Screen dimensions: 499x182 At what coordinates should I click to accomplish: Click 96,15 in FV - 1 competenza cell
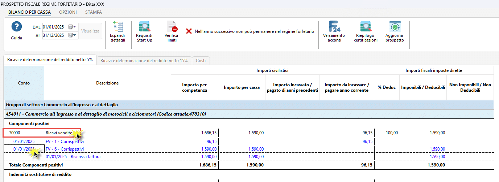pos(211,141)
